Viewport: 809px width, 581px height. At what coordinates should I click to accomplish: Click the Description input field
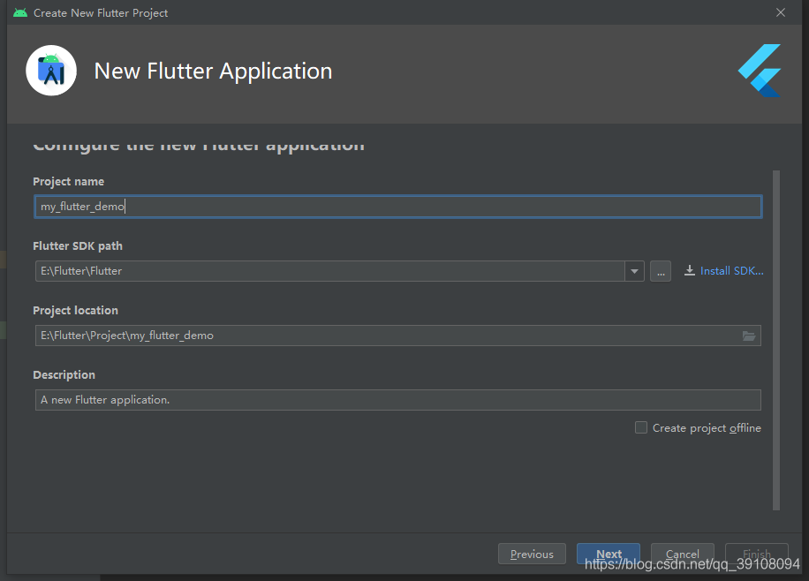[x=397, y=400]
